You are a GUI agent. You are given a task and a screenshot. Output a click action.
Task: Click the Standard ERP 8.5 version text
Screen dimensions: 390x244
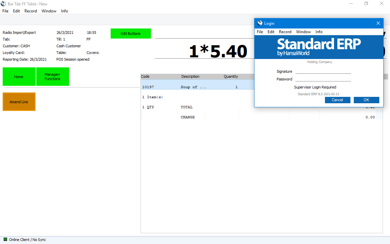318,94
